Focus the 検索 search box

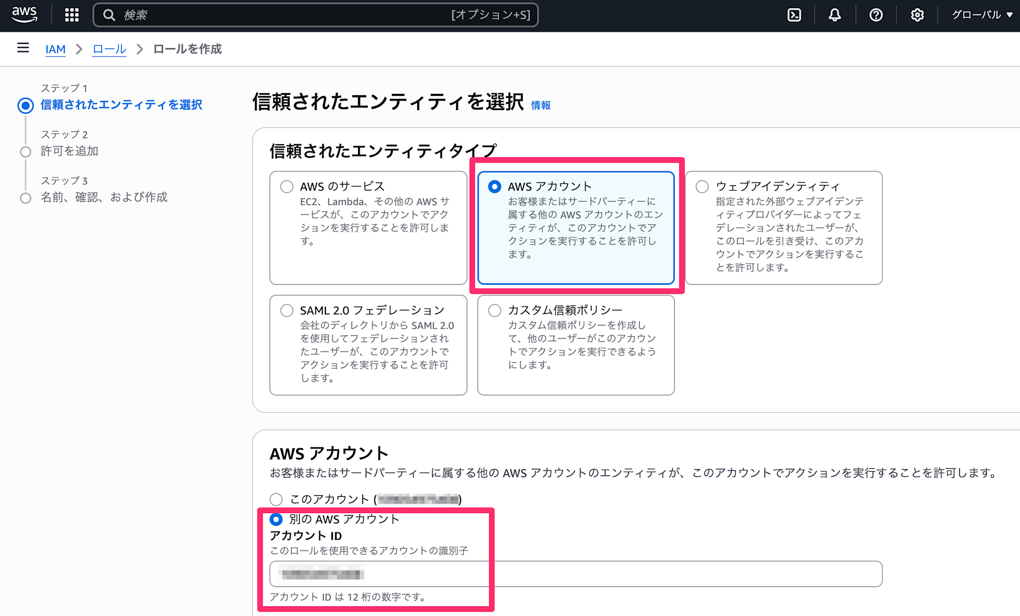pyautogui.click(x=316, y=15)
